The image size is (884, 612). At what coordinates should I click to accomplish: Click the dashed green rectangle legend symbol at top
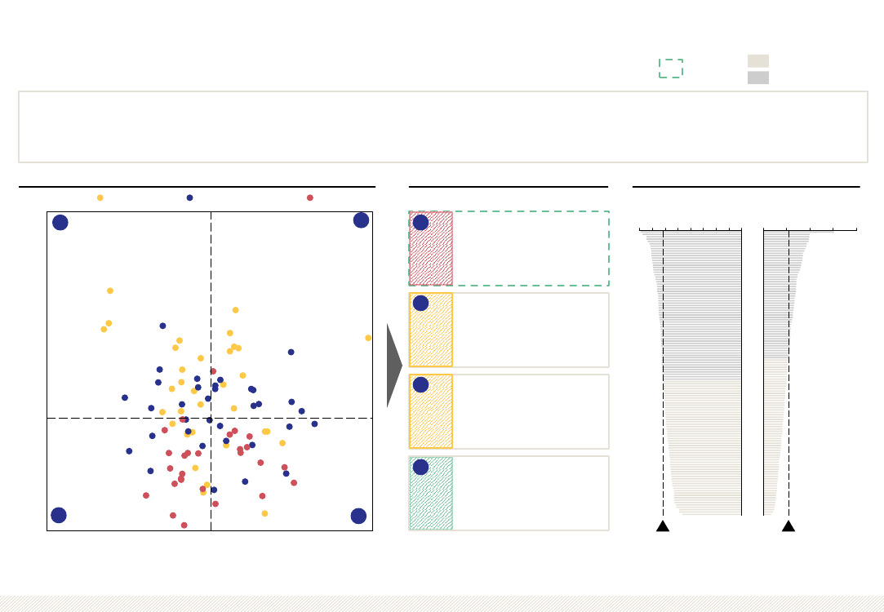[x=671, y=69]
